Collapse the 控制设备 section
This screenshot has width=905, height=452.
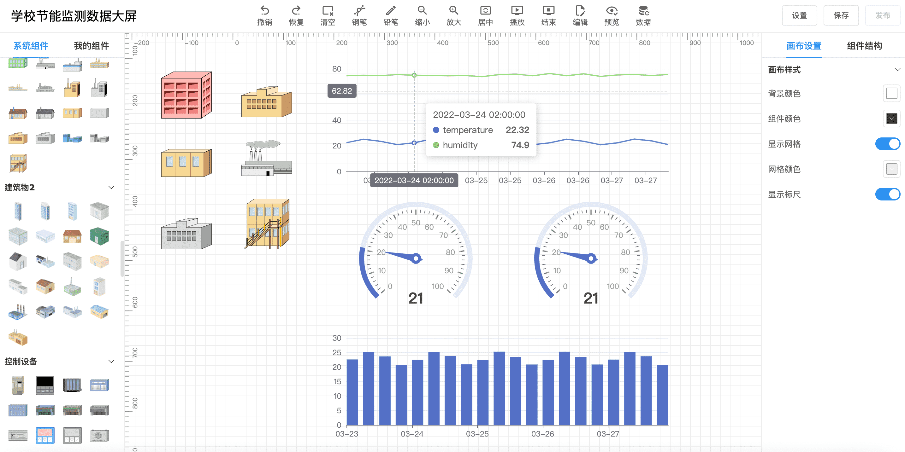point(111,362)
